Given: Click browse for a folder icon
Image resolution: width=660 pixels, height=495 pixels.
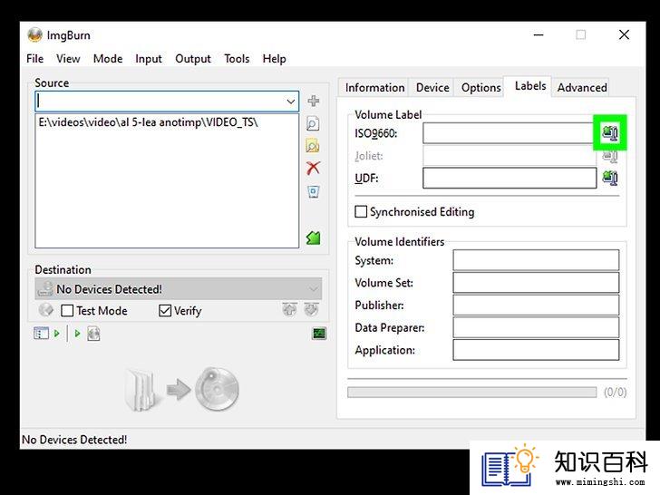Looking at the screenshot, I should [313, 146].
